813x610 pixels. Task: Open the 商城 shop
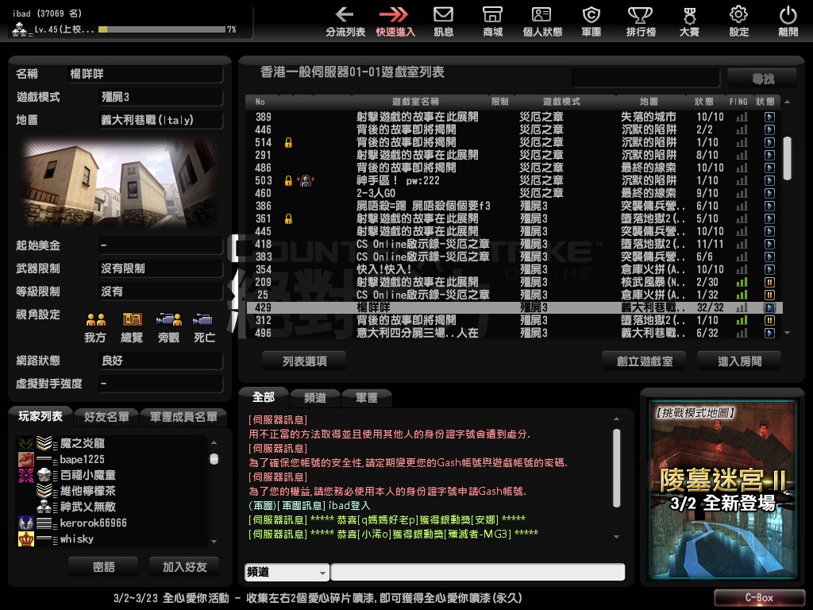pos(492,21)
